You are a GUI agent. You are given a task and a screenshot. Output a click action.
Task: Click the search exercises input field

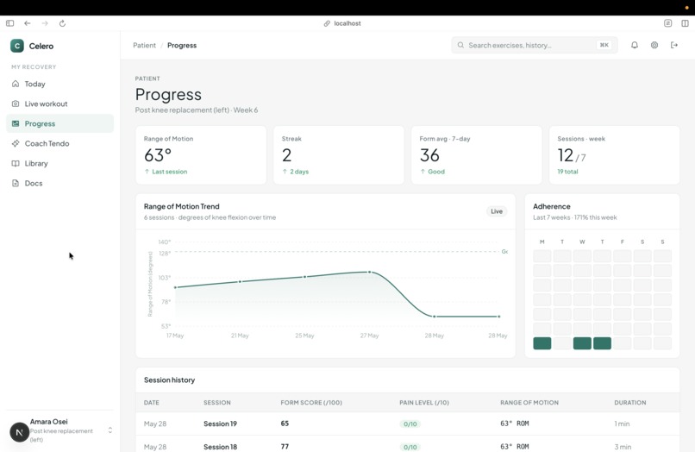click(534, 45)
